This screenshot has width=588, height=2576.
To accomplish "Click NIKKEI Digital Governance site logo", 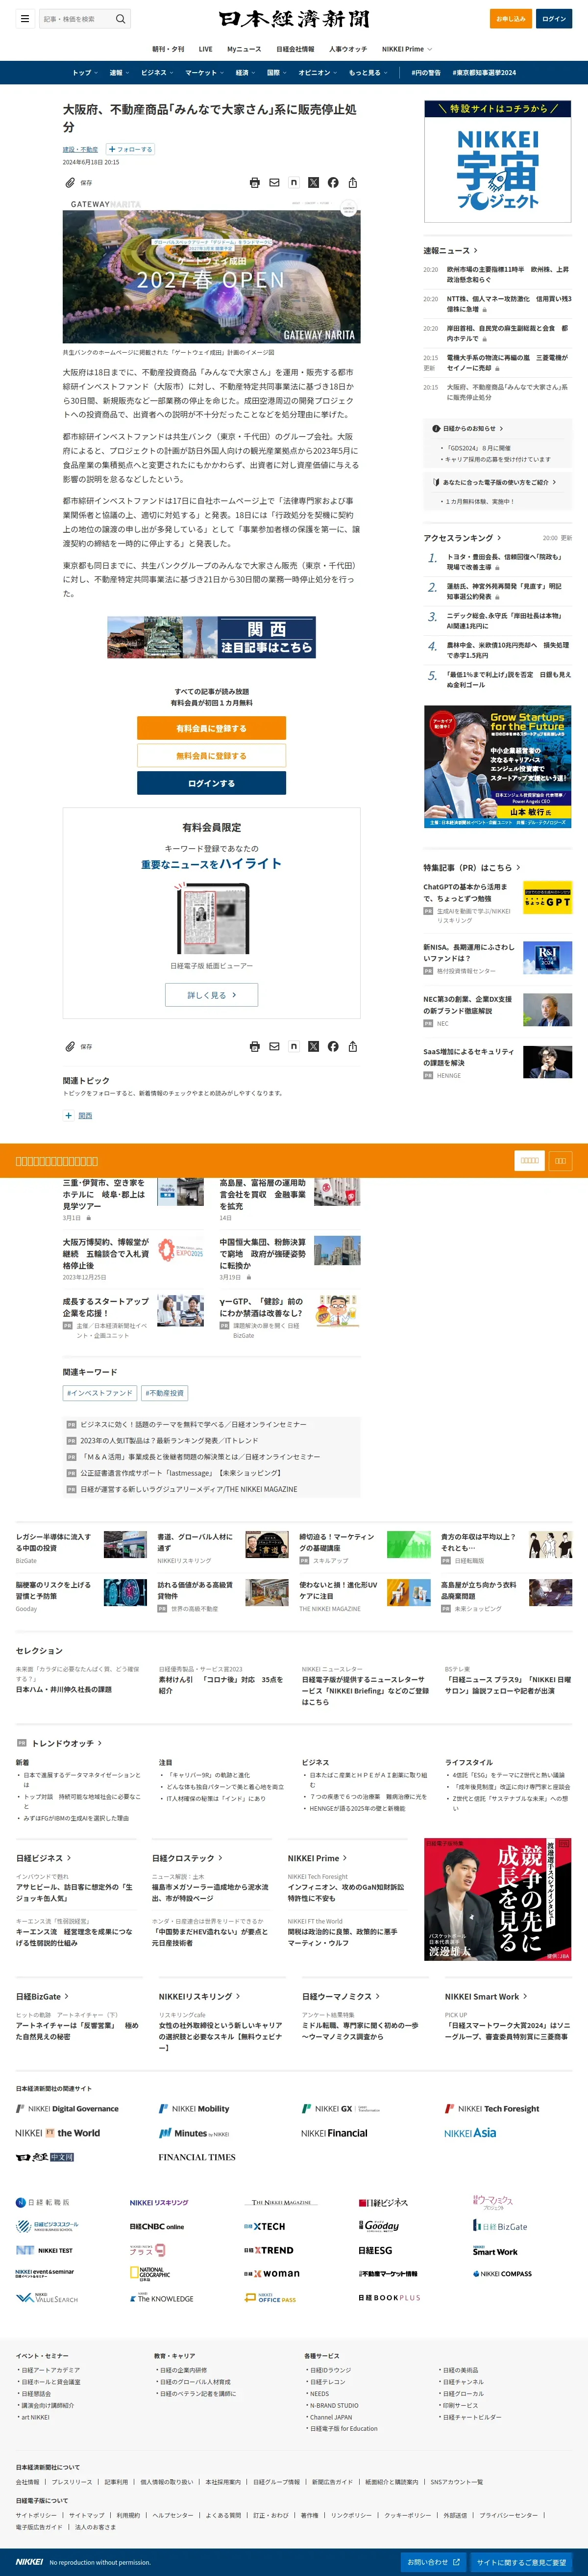I will [67, 2108].
